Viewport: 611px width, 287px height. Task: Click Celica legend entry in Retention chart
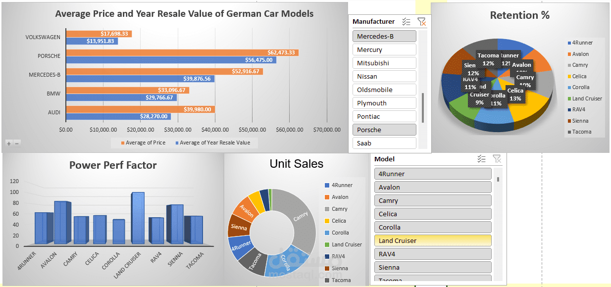click(577, 76)
